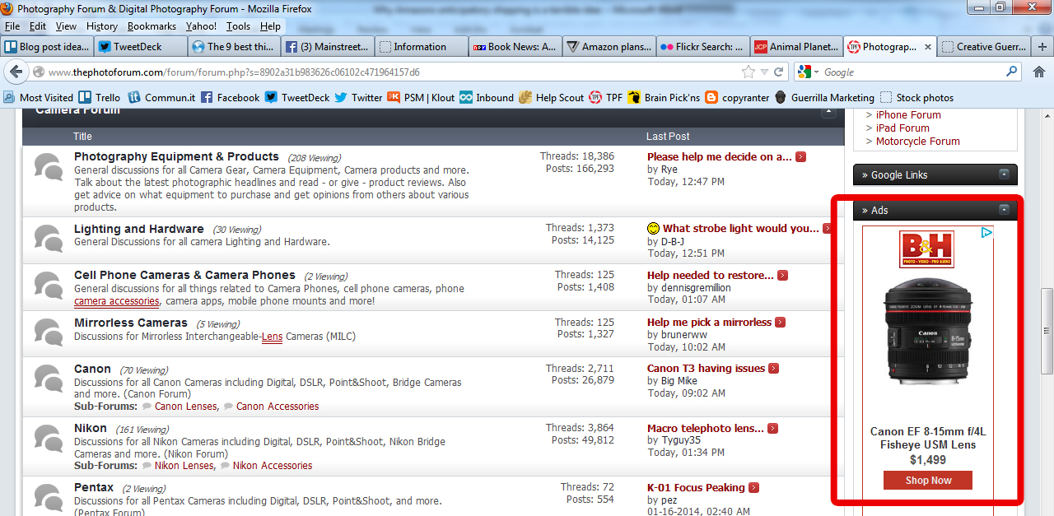Open the Inbound bookmark
Screen dimensions: 1054x516
[x=487, y=97]
